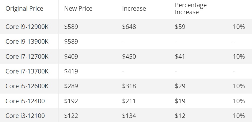Click the Core i5-12600K row label

tap(27, 86)
